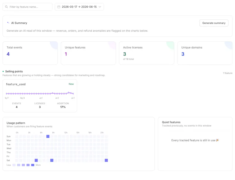This screenshot has width=235, height=180.
Task: Click the Unique features value 1
Action: pos(66,54)
